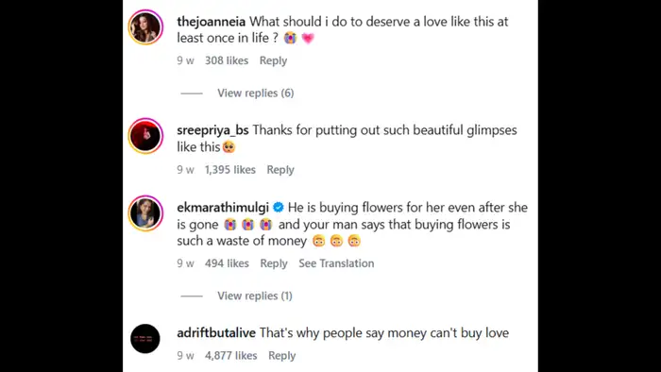
Task: Click See Translation on ekmarathimulgi's comment
Action: 336,263
